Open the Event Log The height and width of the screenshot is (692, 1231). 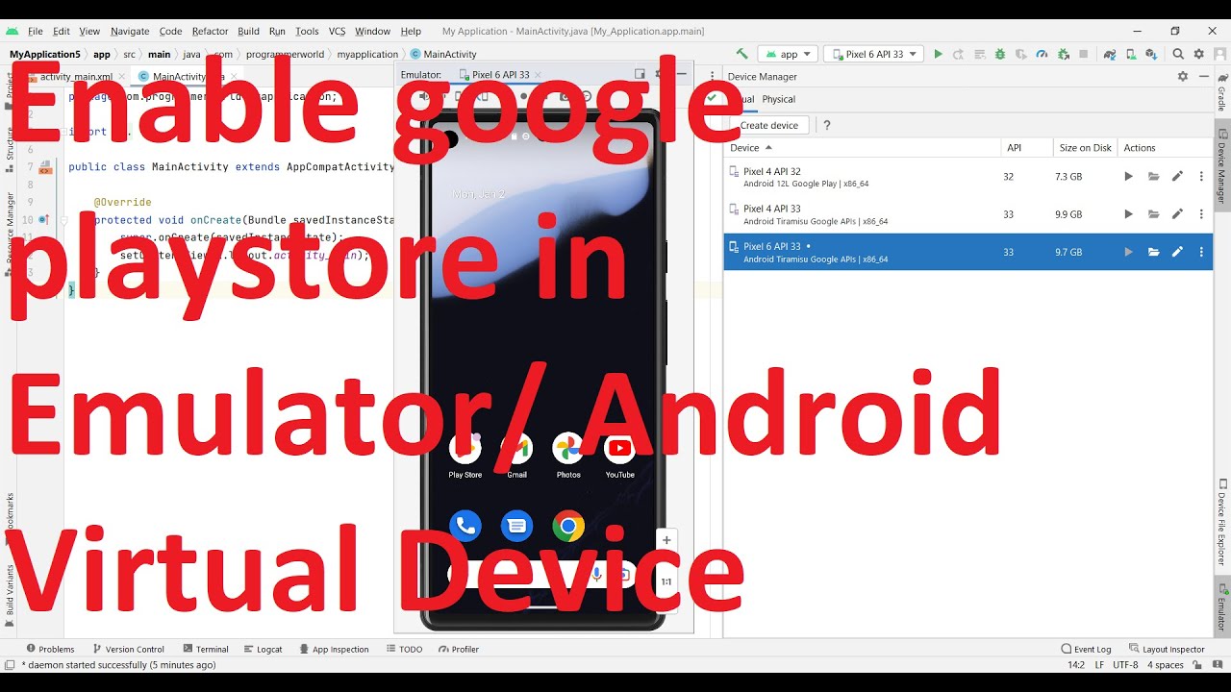(x=1087, y=649)
